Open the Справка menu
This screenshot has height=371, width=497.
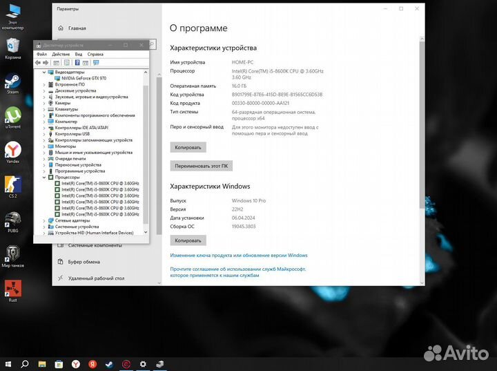(x=95, y=55)
